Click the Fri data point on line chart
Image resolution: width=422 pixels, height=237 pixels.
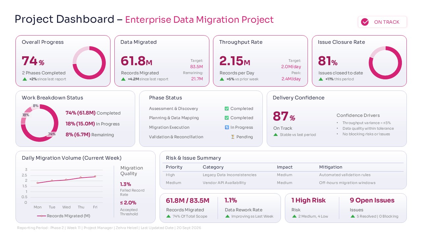coord(95,176)
